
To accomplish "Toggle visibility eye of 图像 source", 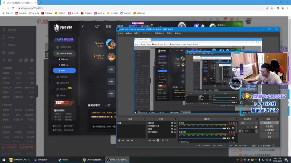I will (x=172, y=129).
